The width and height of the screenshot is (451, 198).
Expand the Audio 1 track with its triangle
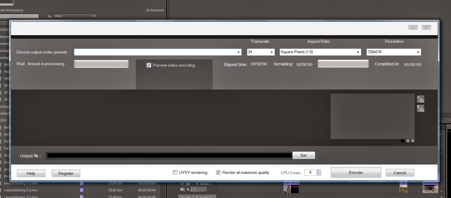coord(197,197)
